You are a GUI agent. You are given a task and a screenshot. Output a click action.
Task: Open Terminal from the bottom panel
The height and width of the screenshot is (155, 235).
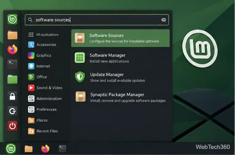point(62,149)
